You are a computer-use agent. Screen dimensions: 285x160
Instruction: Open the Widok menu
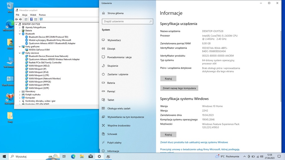33,15
